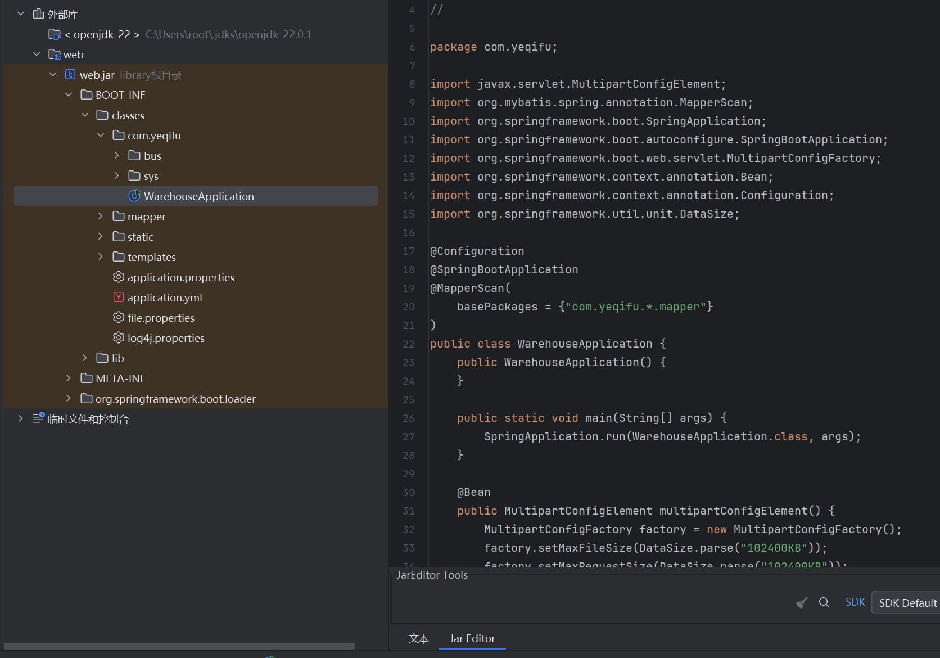The width and height of the screenshot is (940, 658).
Task: Click the project tree horizontal scrollbar
Action: [179, 646]
